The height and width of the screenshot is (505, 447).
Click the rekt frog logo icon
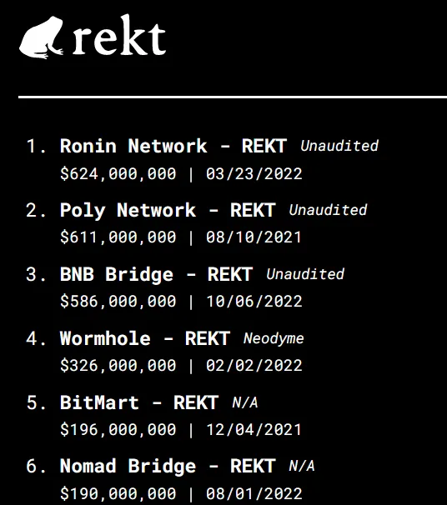coord(41,37)
